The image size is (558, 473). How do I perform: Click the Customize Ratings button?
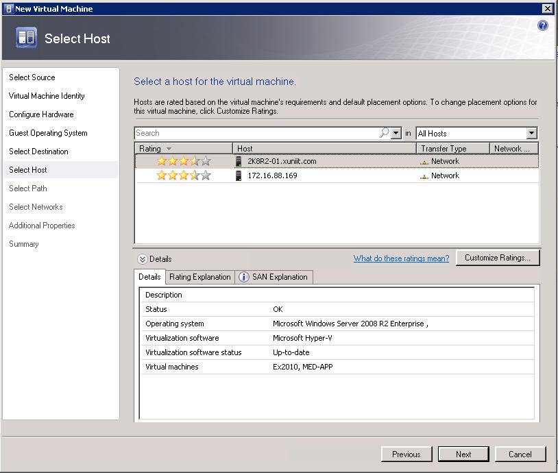point(498,258)
